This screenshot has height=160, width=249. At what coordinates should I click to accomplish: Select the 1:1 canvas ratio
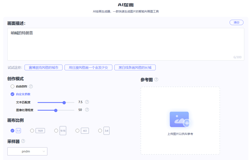pos(12,131)
